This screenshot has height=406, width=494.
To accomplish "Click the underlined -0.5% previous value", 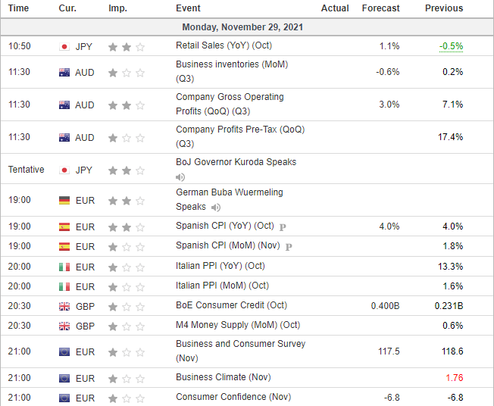I will [451, 46].
